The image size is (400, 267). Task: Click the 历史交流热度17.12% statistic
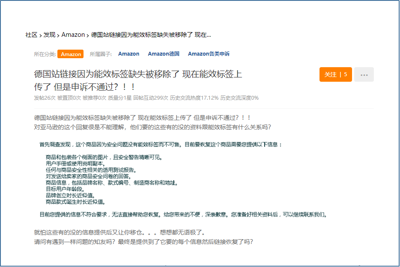194,98
